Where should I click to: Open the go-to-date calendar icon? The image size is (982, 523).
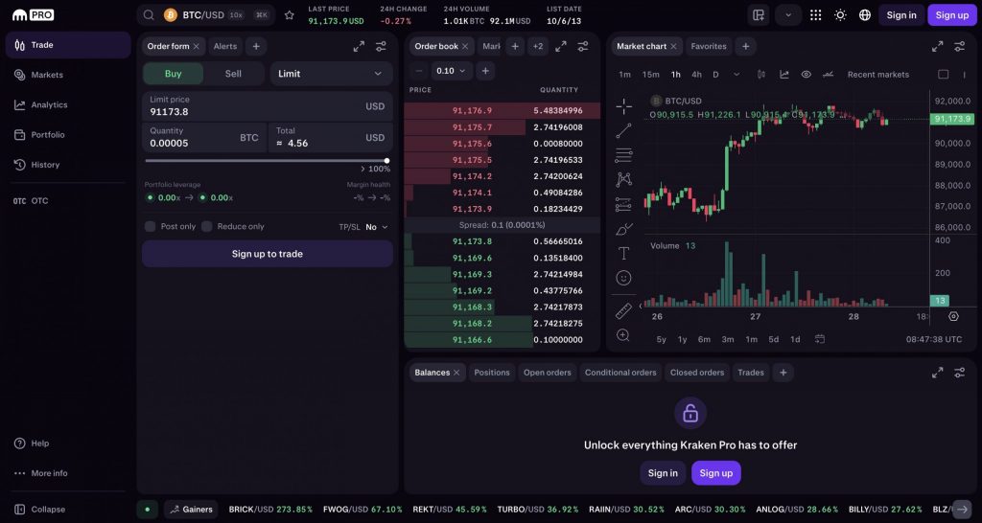[820, 339]
